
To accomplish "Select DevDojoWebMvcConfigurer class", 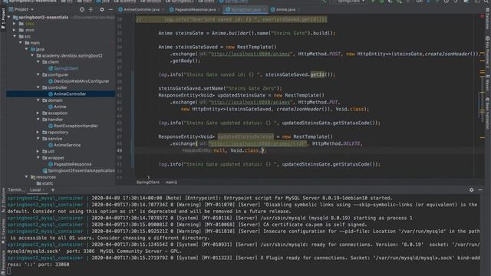I will pyautogui.click(x=78, y=81).
